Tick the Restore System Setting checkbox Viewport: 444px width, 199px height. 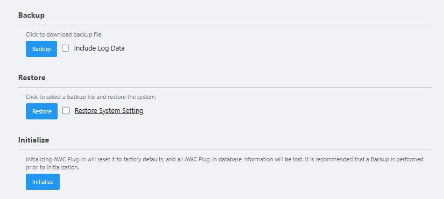tap(66, 111)
